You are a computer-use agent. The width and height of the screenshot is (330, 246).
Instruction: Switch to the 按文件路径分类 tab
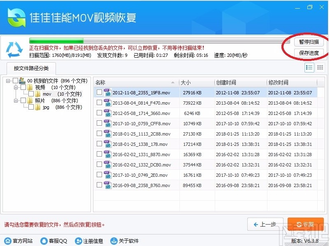31,68
